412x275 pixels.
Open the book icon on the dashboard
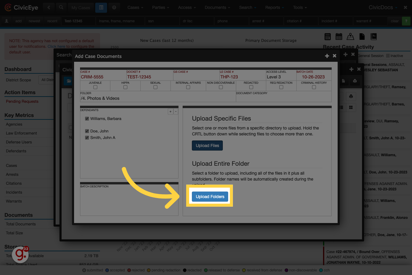374,37
